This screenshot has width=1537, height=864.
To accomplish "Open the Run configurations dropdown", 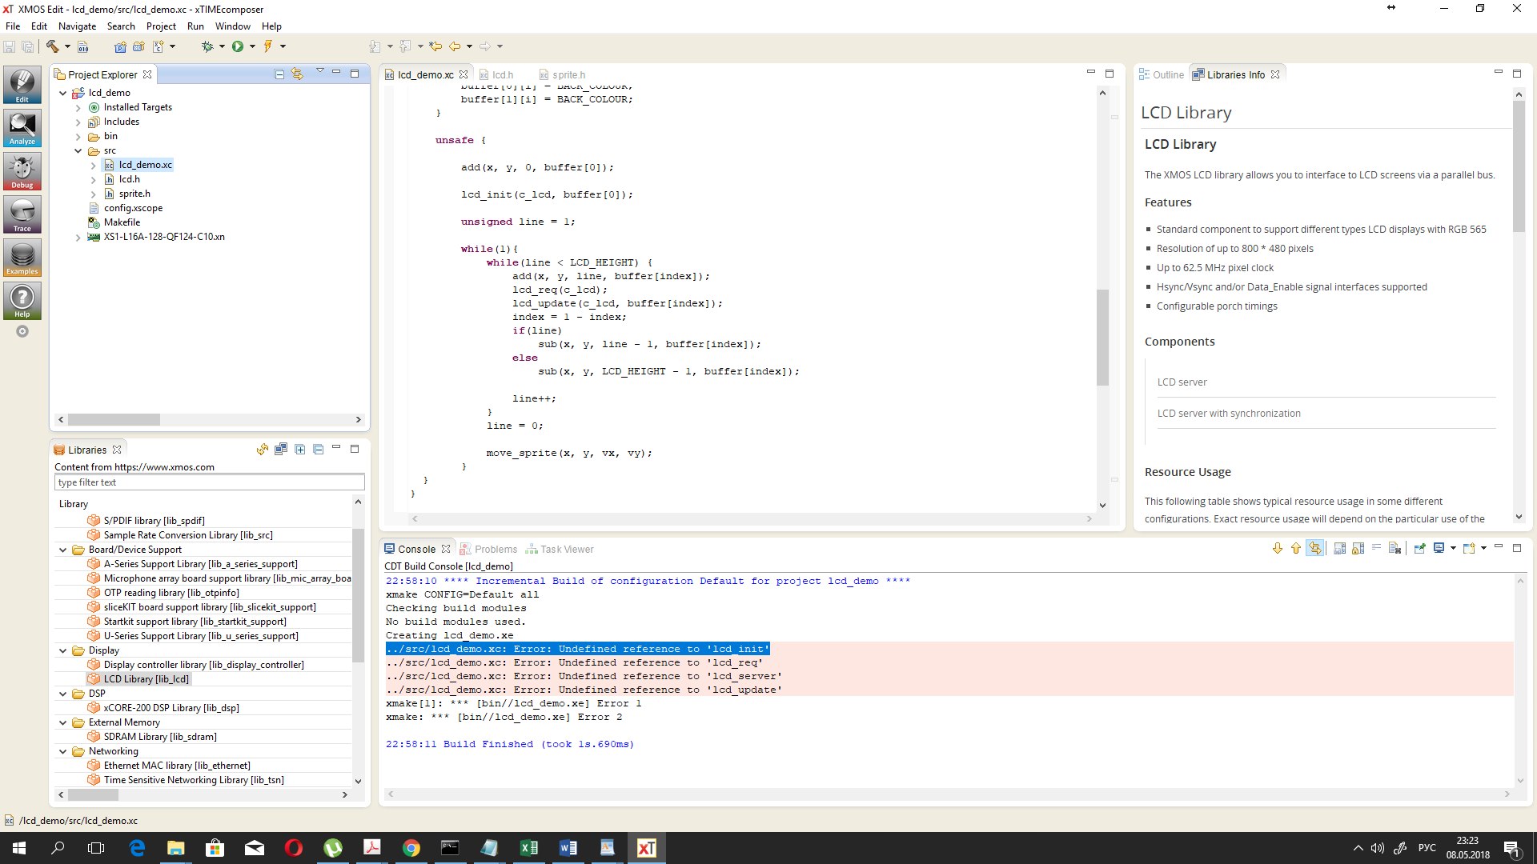I will click(252, 46).
